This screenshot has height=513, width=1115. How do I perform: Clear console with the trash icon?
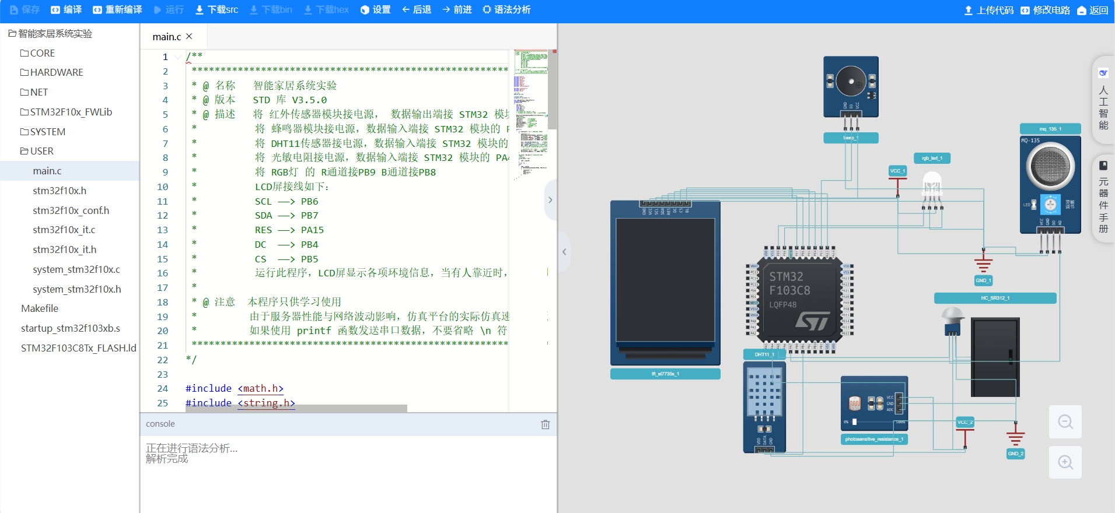coord(546,424)
